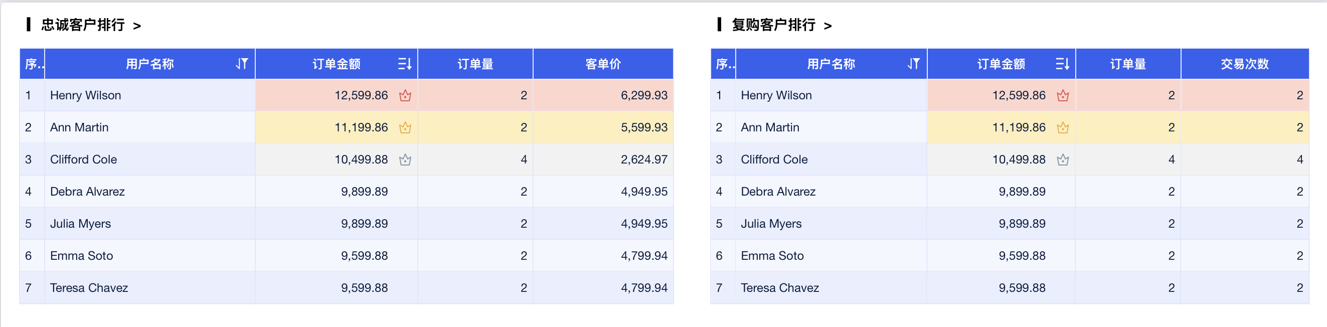Select 订单量 header in repurchase customers table

(x=1127, y=64)
